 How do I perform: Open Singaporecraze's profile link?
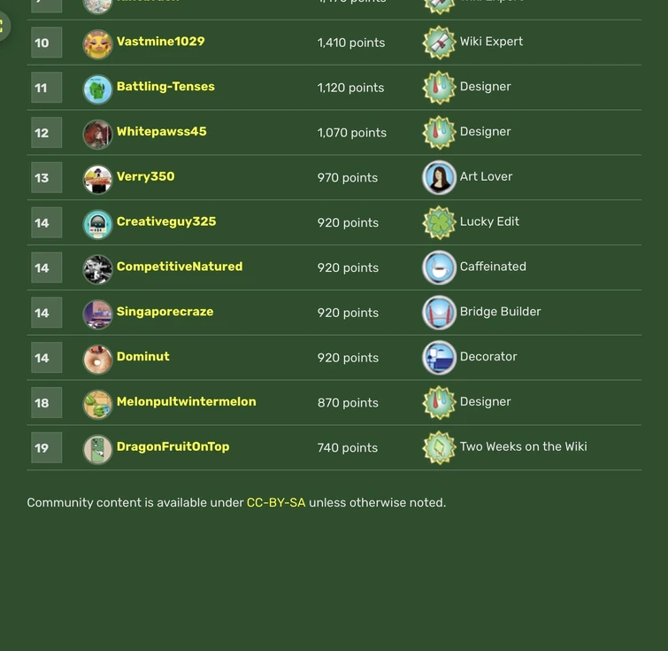click(165, 312)
